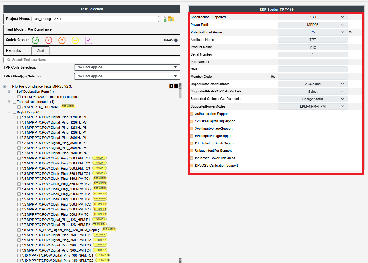Check Thermal requirements group checkbox
368x263 pixels.
coord(14,102)
